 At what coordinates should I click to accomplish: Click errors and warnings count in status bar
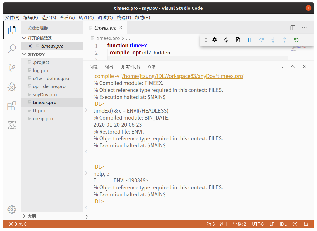[18, 224]
